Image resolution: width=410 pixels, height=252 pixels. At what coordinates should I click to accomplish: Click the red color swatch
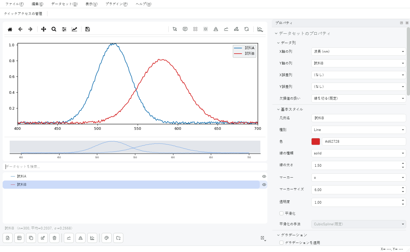click(316, 142)
